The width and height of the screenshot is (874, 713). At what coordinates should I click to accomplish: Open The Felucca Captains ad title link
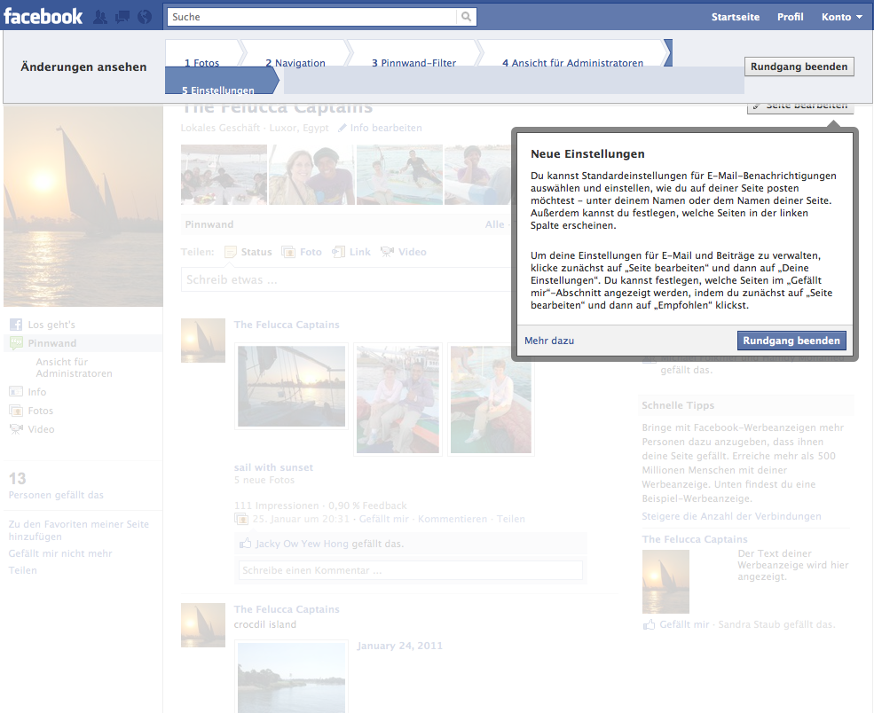[695, 539]
